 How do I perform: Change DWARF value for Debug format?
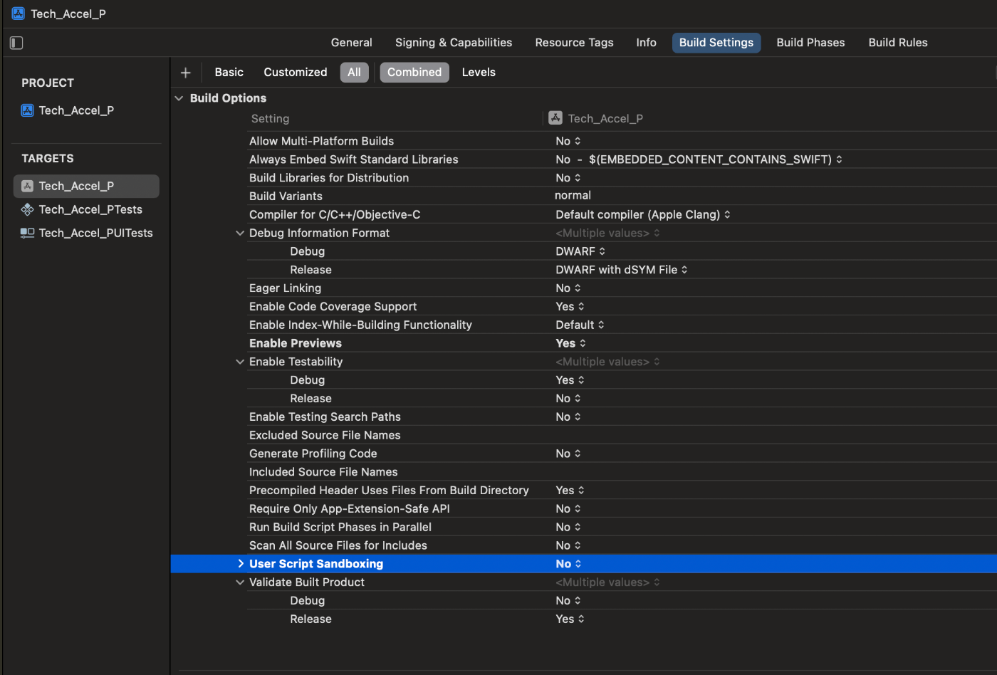pyautogui.click(x=580, y=251)
